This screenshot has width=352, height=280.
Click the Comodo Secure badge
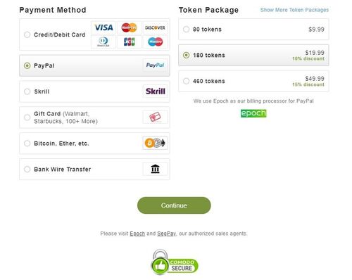click(x=175, y=262)
